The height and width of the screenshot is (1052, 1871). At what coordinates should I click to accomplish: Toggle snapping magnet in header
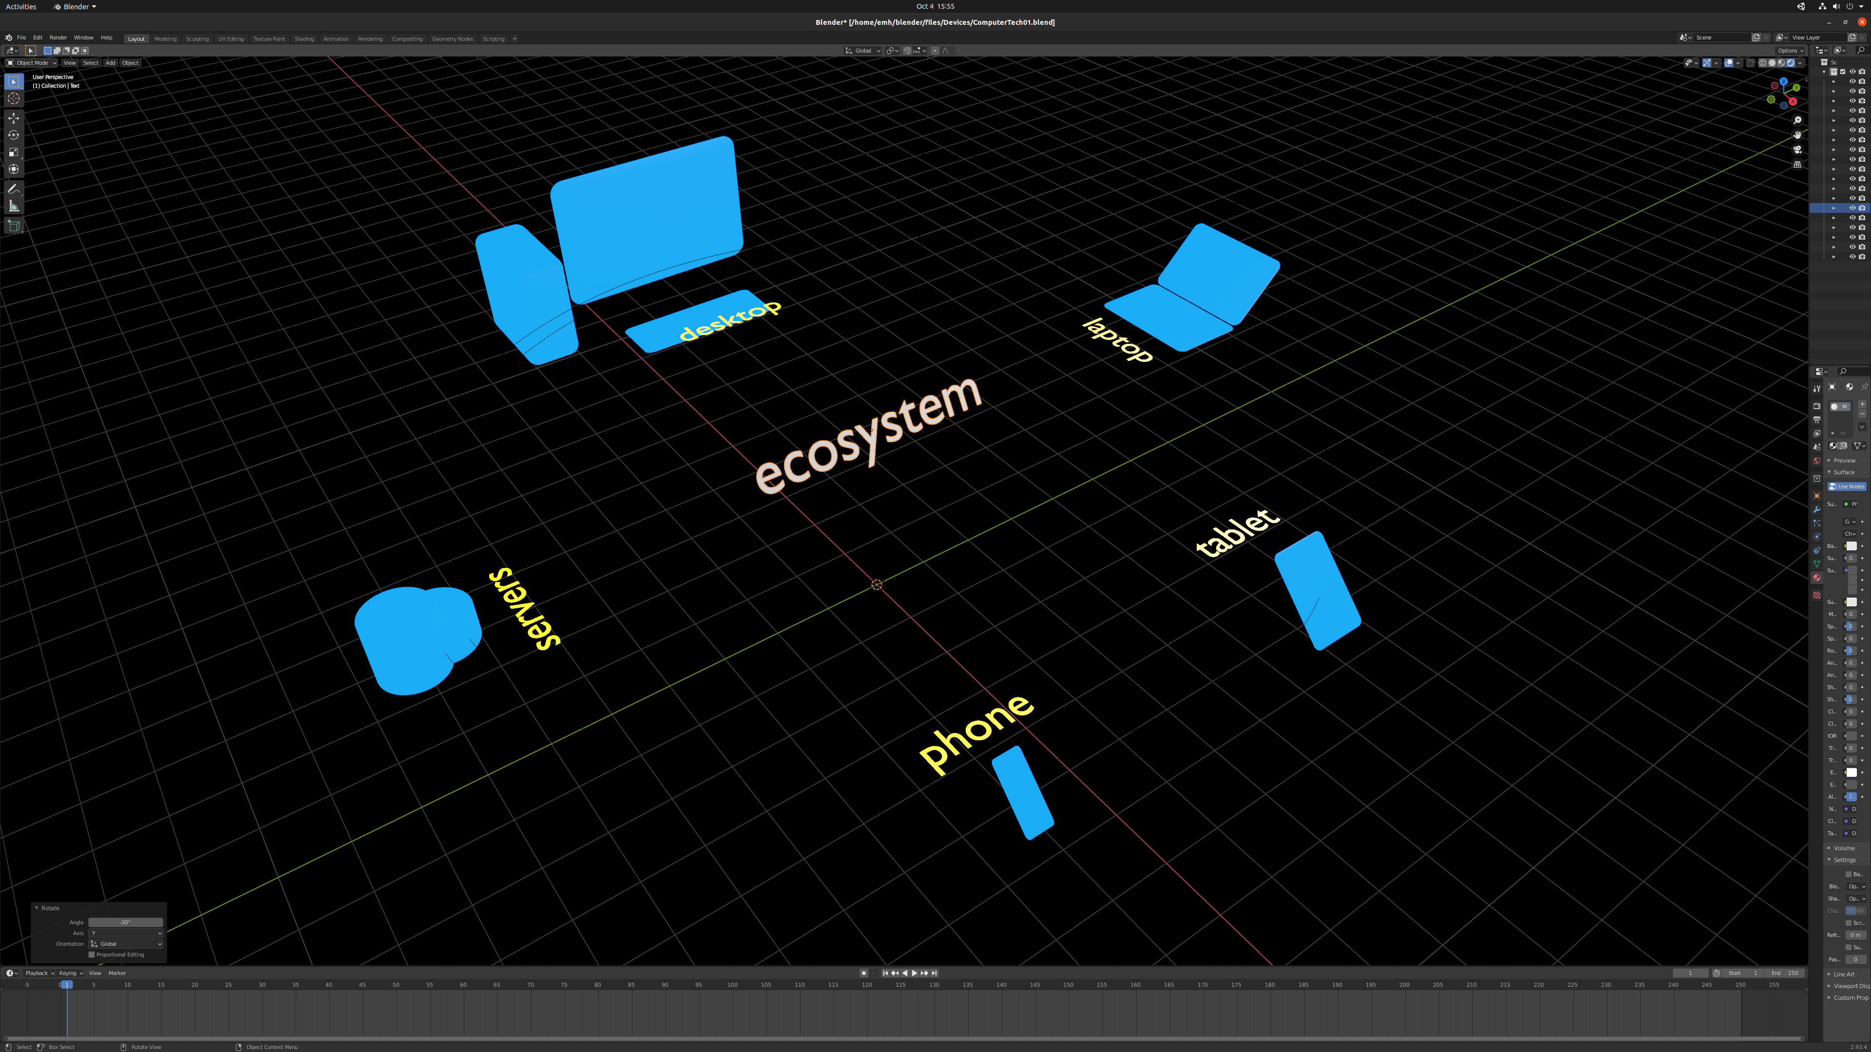coord(907,51)
